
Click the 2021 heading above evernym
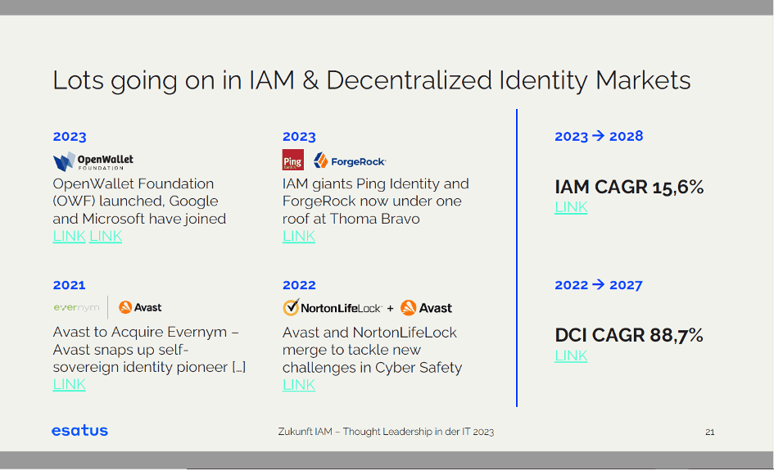click(x=69, y=285)
